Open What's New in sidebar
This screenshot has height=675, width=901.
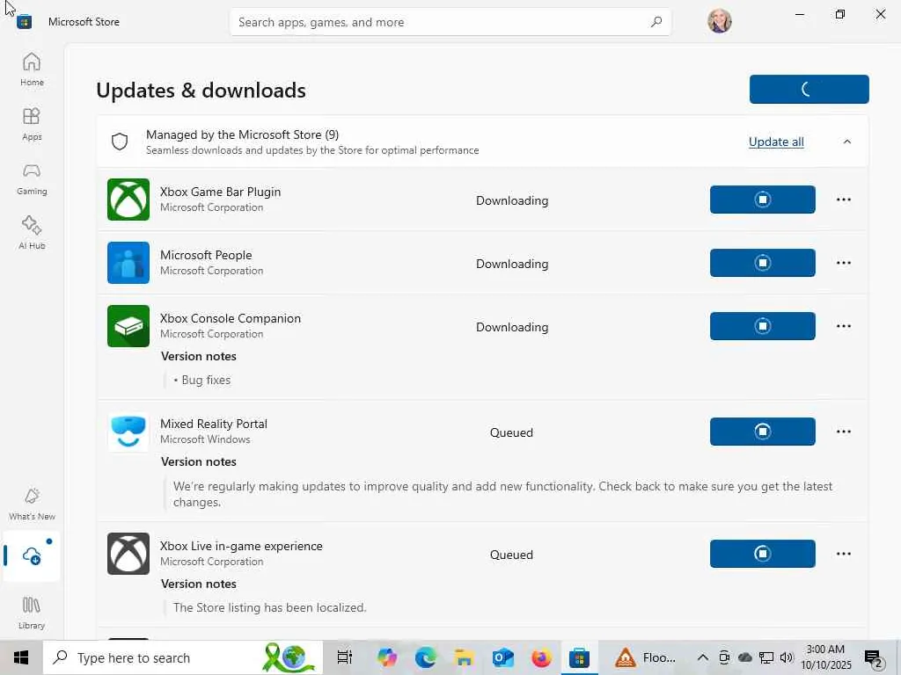32,504
